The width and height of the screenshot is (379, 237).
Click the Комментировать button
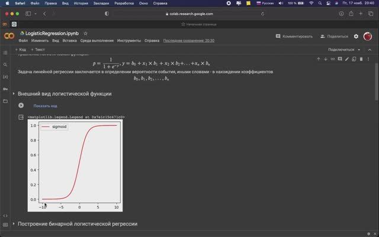pyautogui.click(x=294, y=36)
